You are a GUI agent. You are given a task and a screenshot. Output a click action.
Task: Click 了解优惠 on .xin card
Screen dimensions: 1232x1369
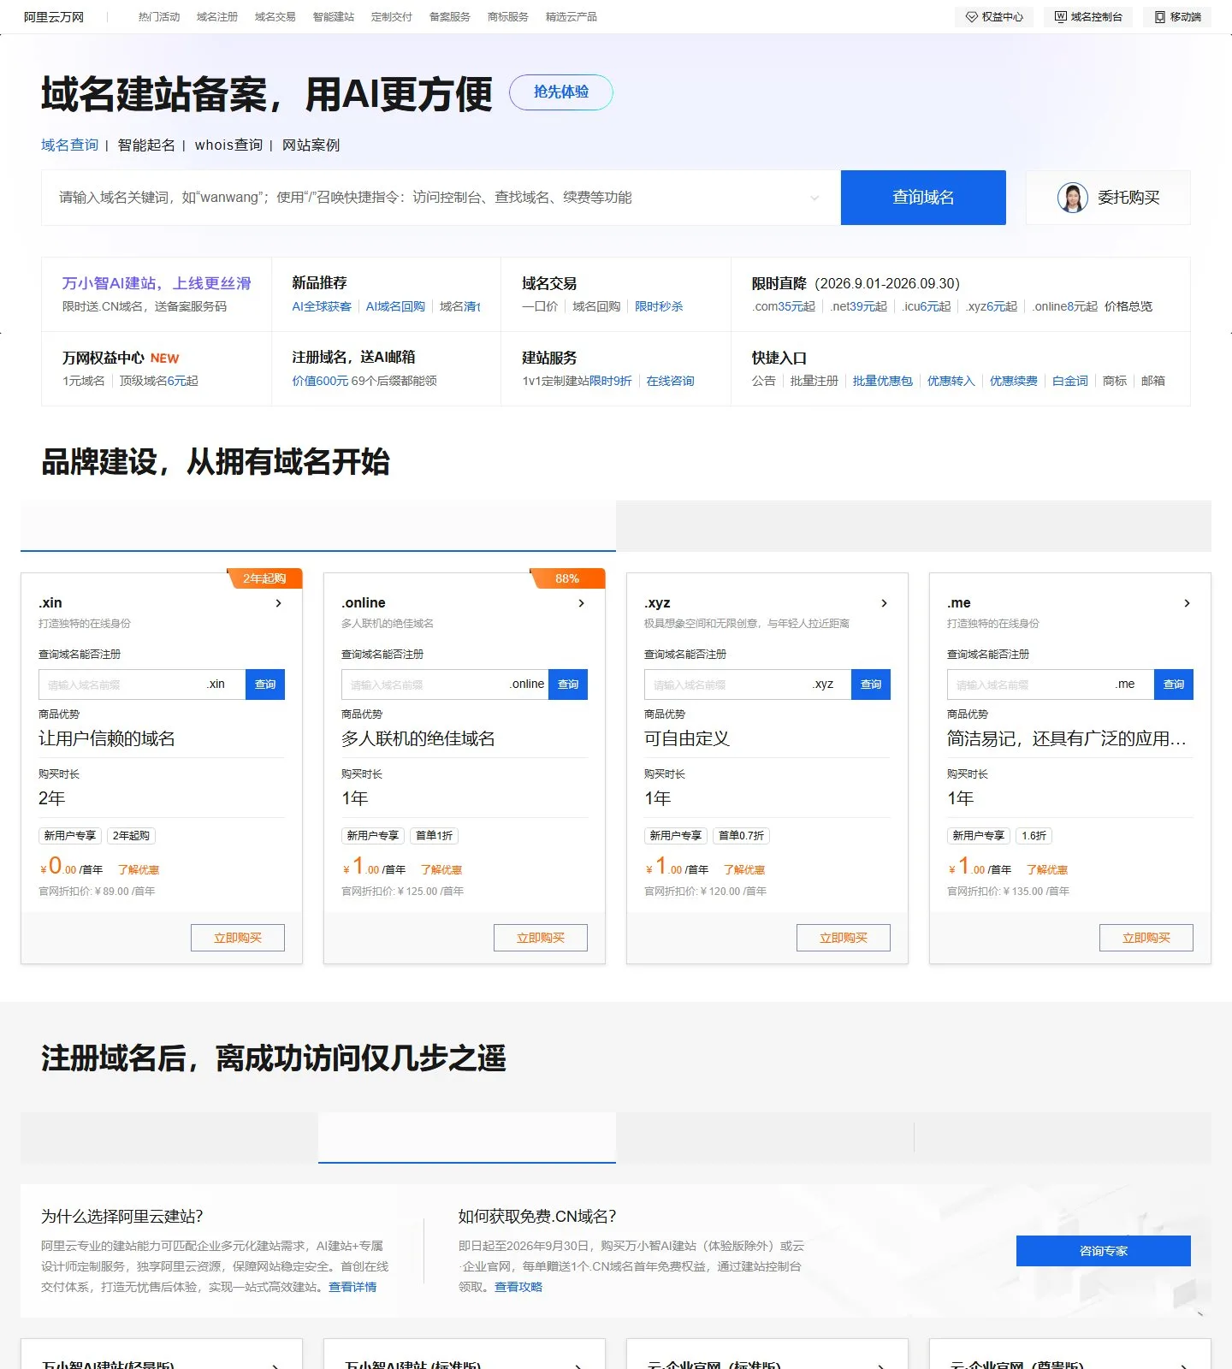pyautogui.click(x=139, y=870)
